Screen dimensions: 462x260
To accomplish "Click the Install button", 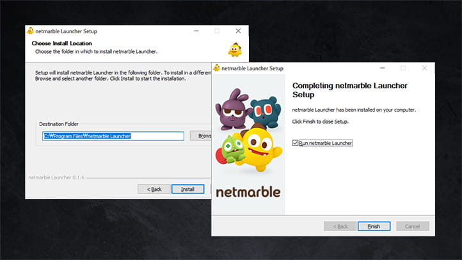I will click(x=187, y=189).
